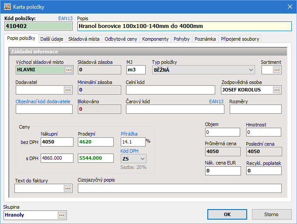Screen dimensions: 297x224
Task: Click the Průměrná cena field
Action: [223, 152]
